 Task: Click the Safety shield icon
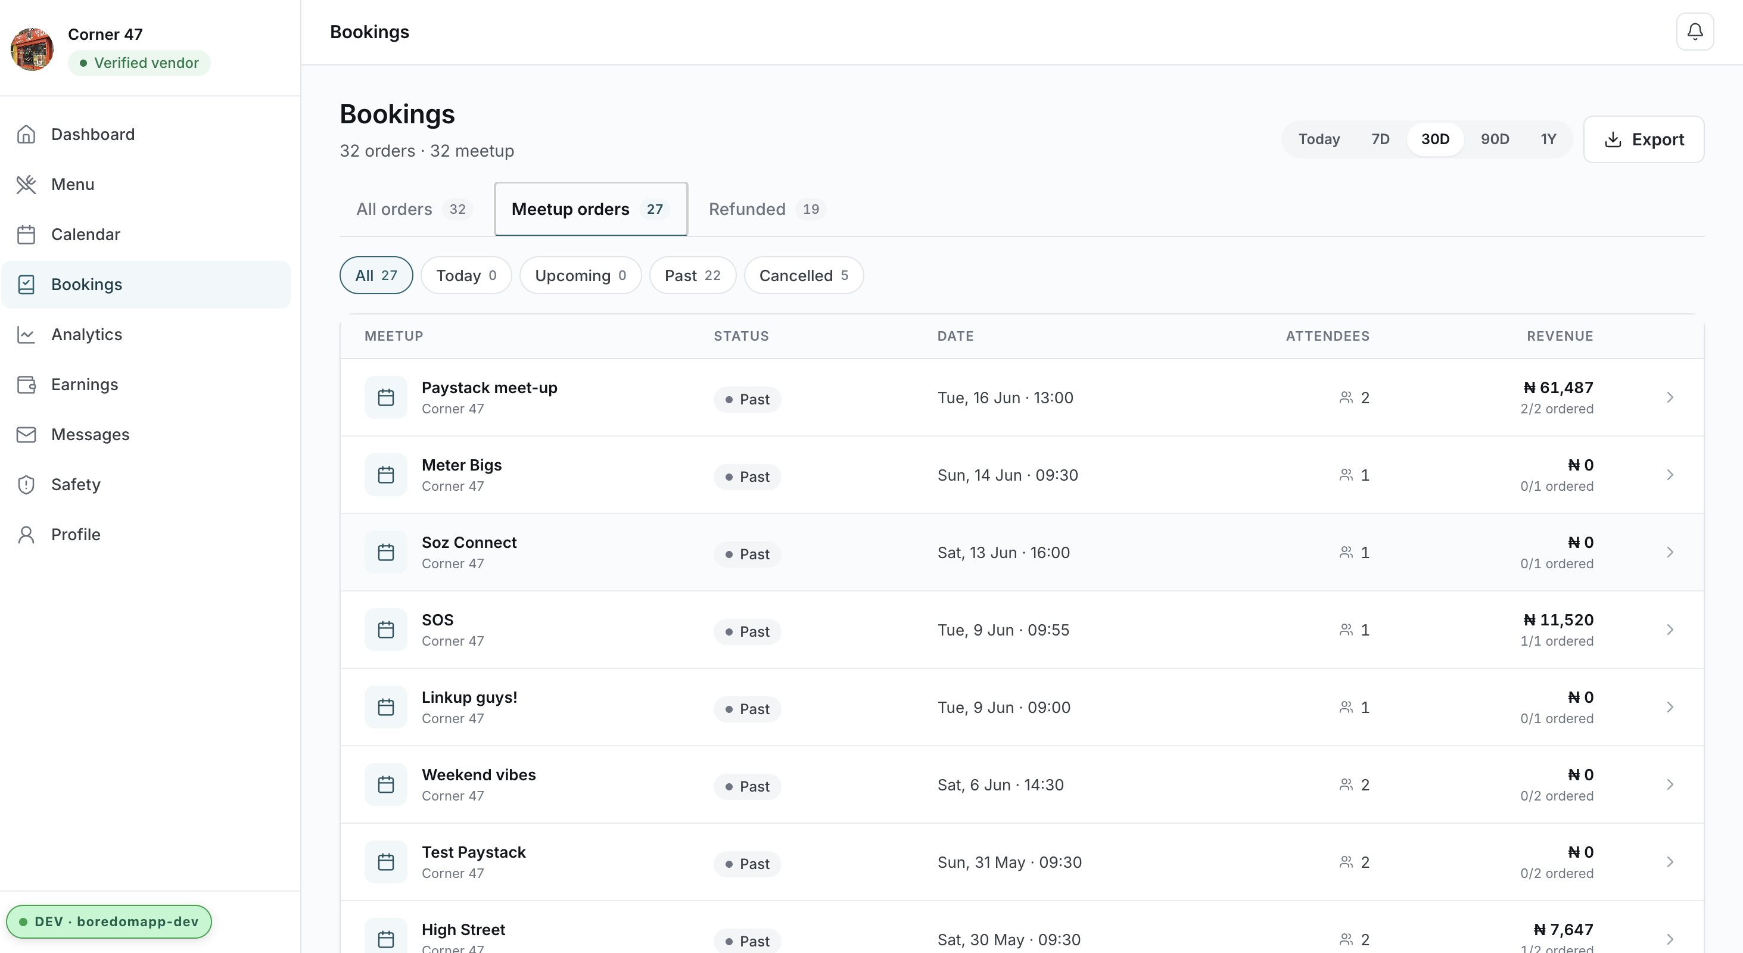click(26, 484)
